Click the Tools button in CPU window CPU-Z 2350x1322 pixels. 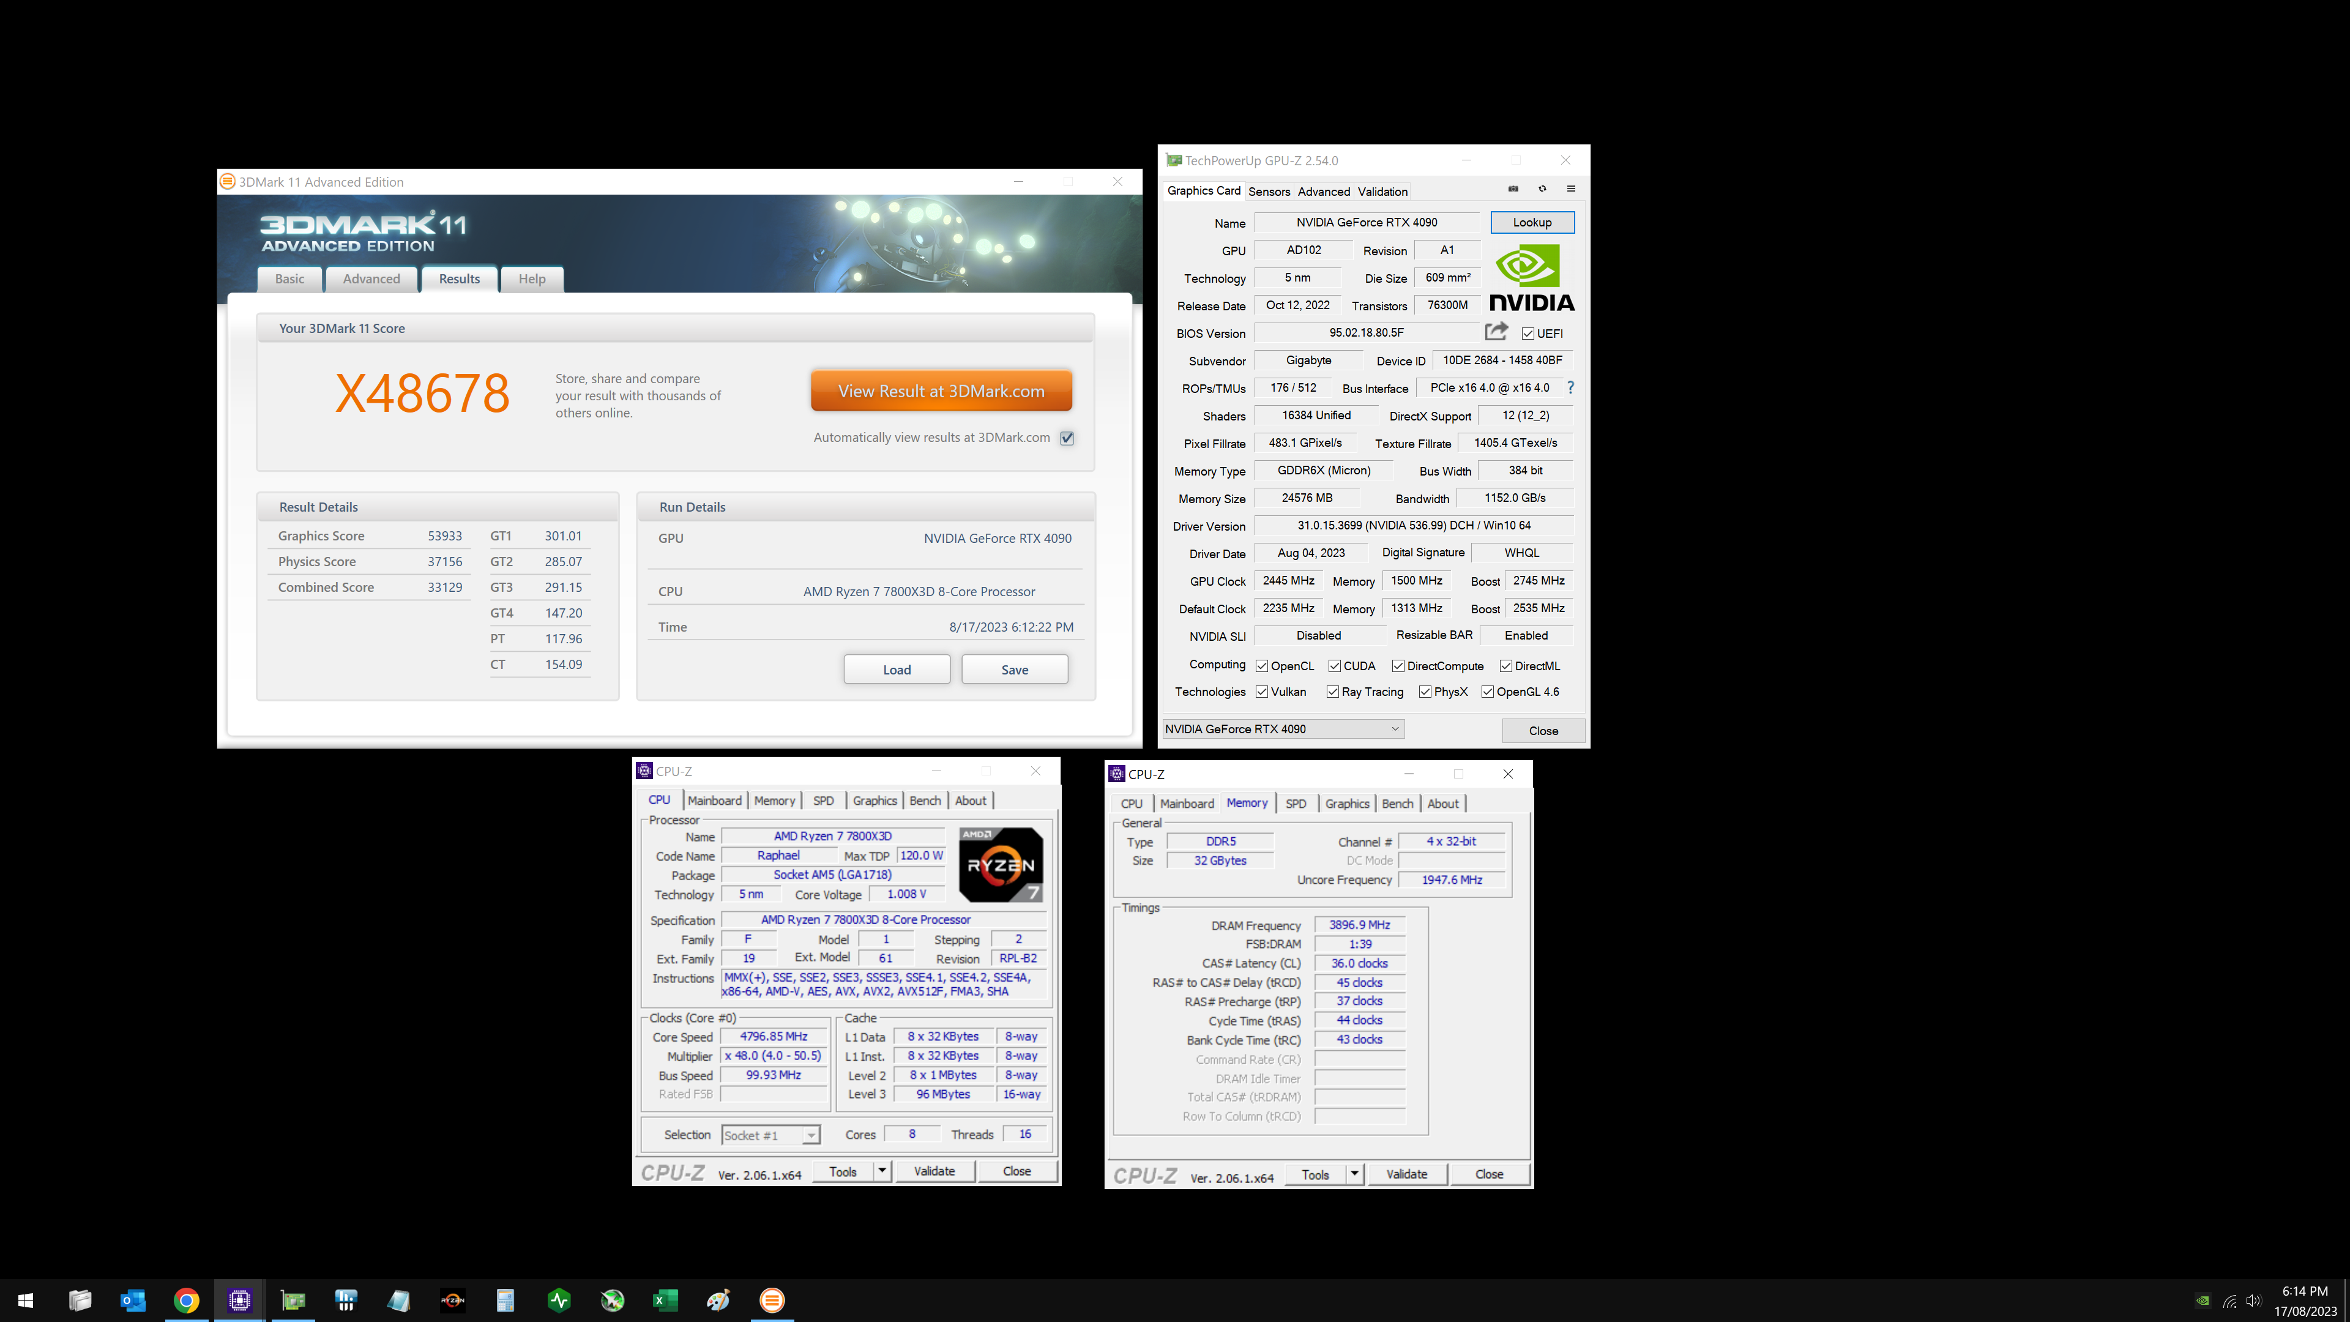click(x=843, y=1171)
